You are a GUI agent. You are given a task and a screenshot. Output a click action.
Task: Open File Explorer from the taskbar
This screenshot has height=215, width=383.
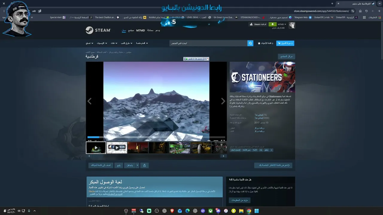[241, 211]
